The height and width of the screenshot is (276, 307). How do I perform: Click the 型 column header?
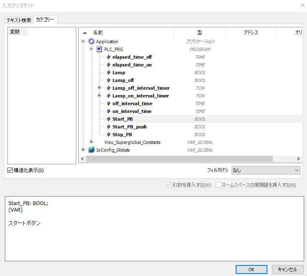pos(199,33)
